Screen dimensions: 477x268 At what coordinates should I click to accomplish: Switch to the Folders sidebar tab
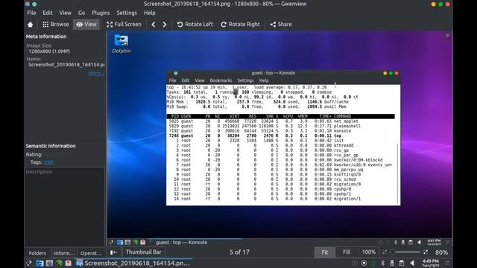tap(37, 253)
